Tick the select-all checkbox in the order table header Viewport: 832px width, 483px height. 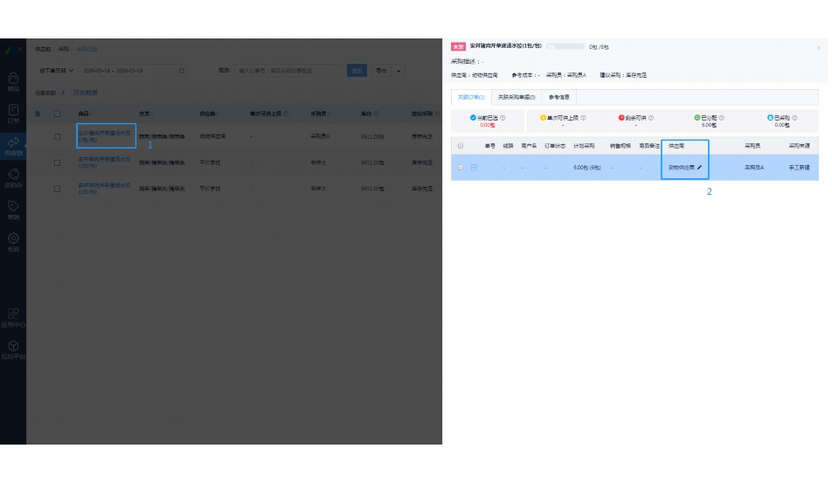[x=461, y=145]
